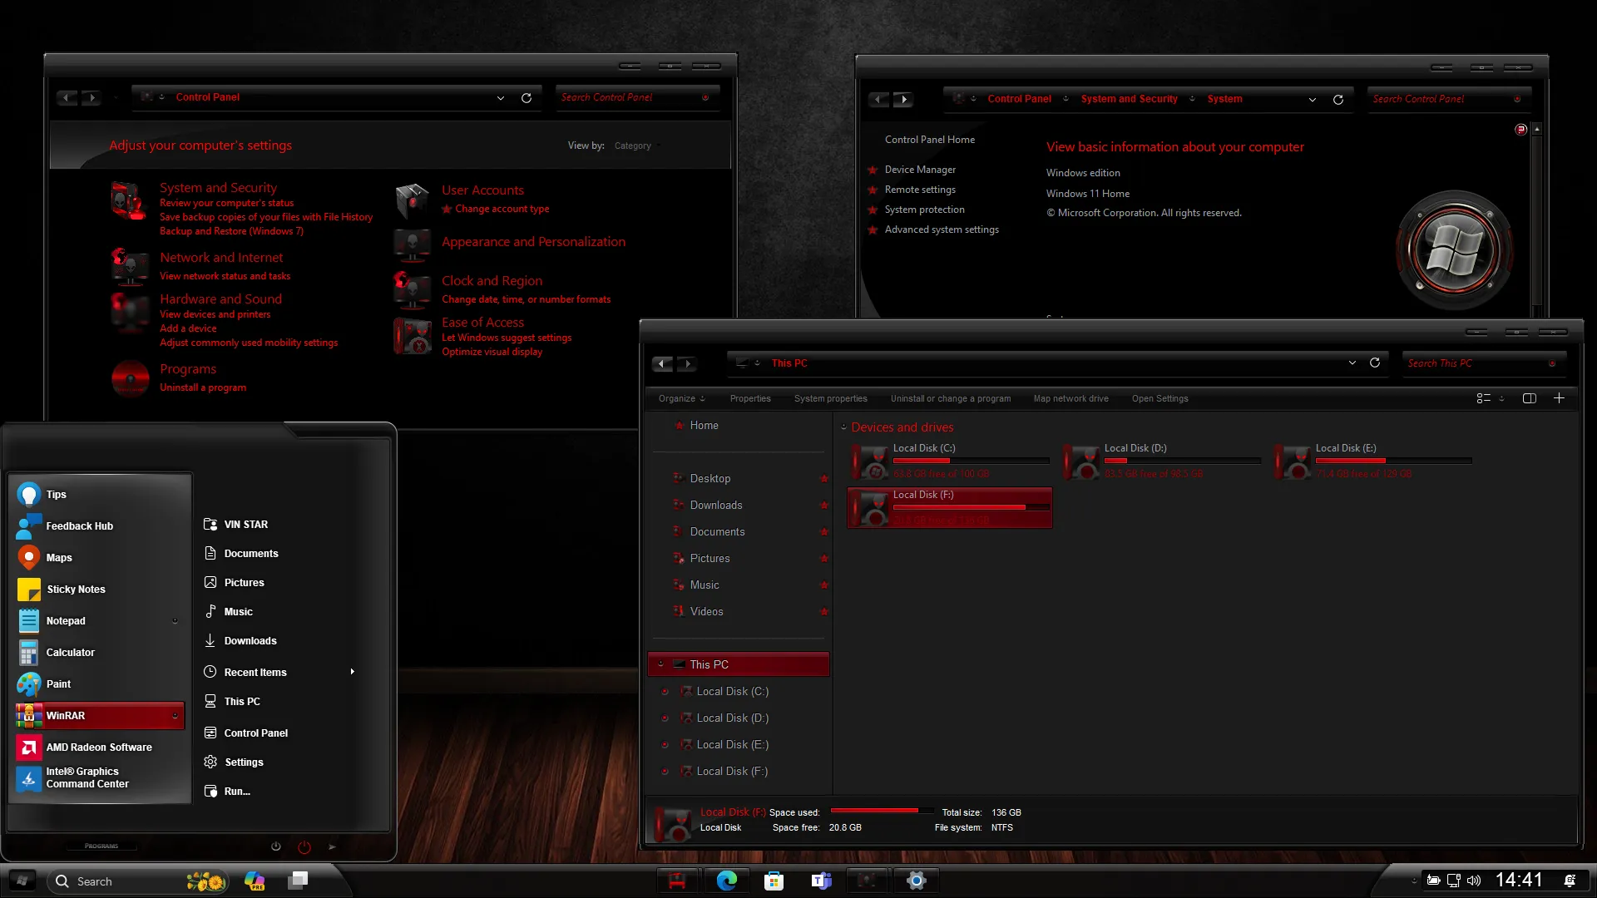Select Map network drive in the toolbar
This screenshot has width=1597, height=898.
click(1070, 398)
